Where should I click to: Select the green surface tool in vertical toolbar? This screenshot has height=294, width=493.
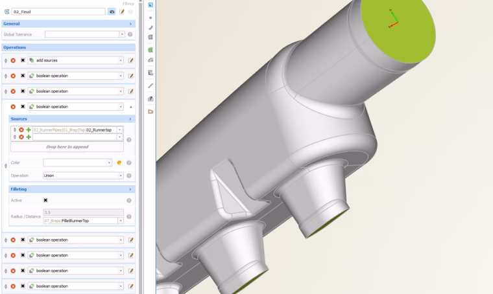pyautogui.click(x=150, y=50)
